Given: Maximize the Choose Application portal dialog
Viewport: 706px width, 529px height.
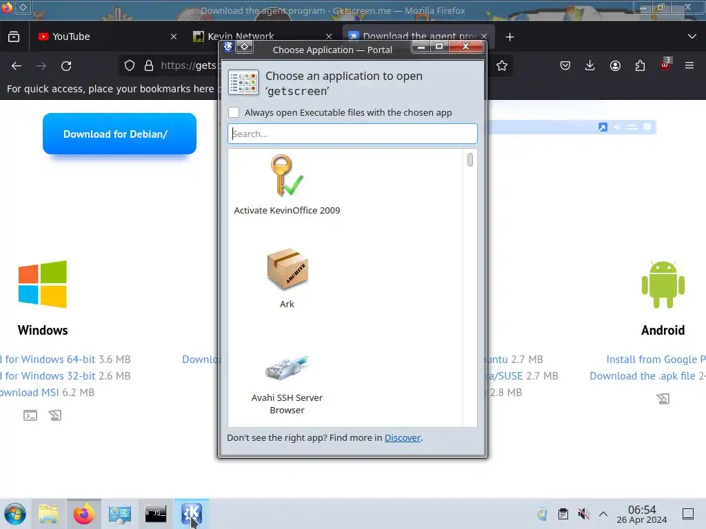Looking at the screenshot, I should pyautogui.click(x=439, y=46).
